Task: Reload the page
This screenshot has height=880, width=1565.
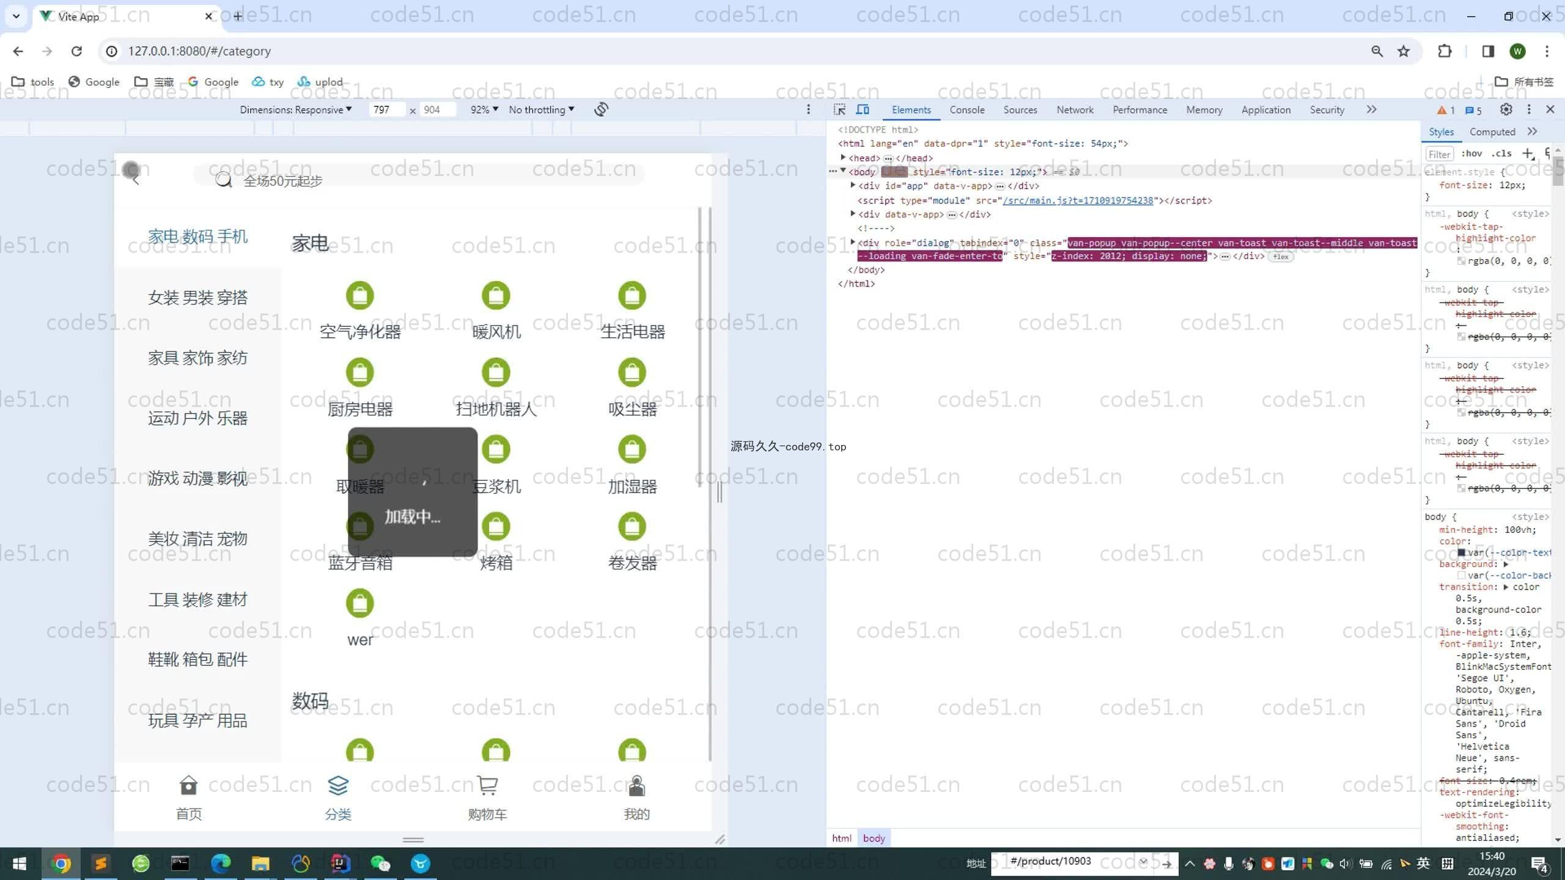Action: coord(76,51)
